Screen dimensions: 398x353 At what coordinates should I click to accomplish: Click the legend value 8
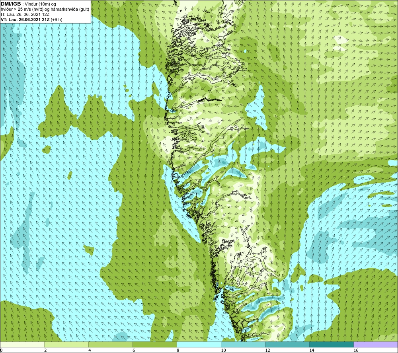click(x=178, y=351)
